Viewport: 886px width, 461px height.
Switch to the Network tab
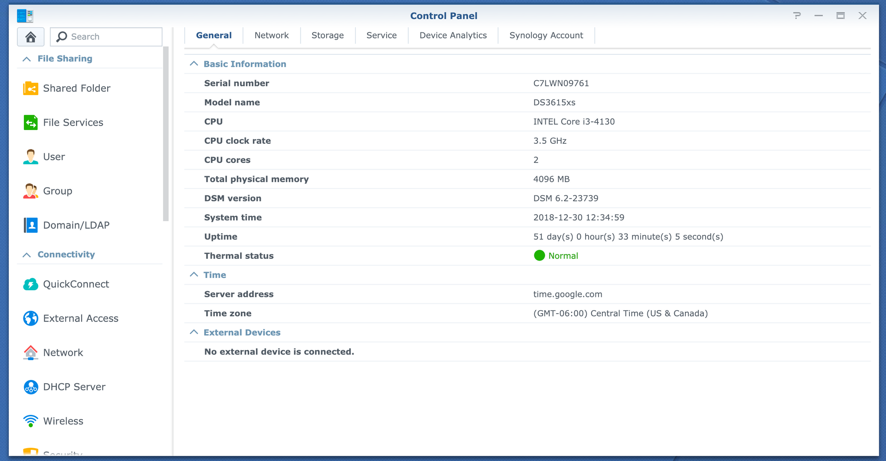coord(272,35)
